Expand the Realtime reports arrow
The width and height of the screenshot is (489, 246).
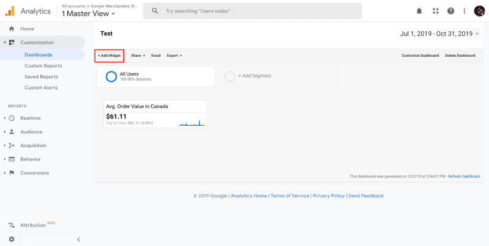point(5,118)
